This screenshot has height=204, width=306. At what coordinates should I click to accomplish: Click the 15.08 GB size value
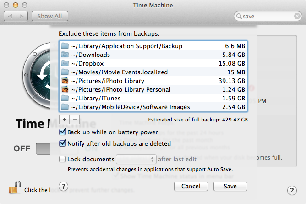click(x=232, y=63)
